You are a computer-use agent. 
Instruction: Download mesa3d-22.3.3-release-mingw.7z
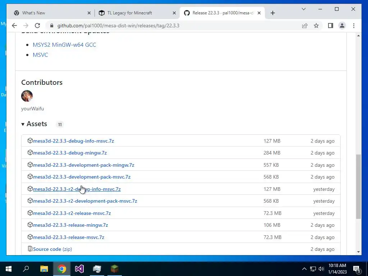(x=70, y=225)
